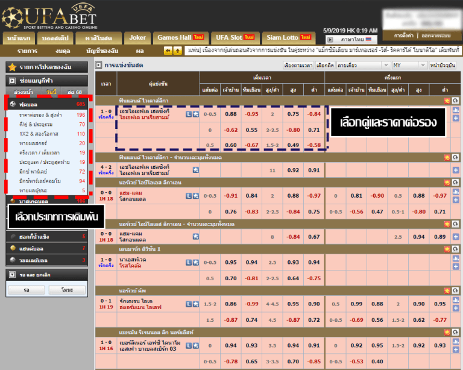Click the รอ button in waiting panel
The height and width of the screenshot is (370, 463).
click(x=27, y=290)
